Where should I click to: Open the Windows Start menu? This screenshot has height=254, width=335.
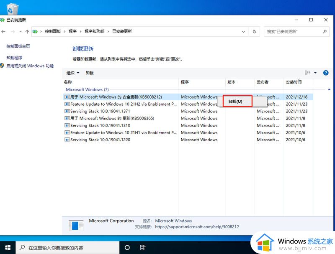coord(8,247)
